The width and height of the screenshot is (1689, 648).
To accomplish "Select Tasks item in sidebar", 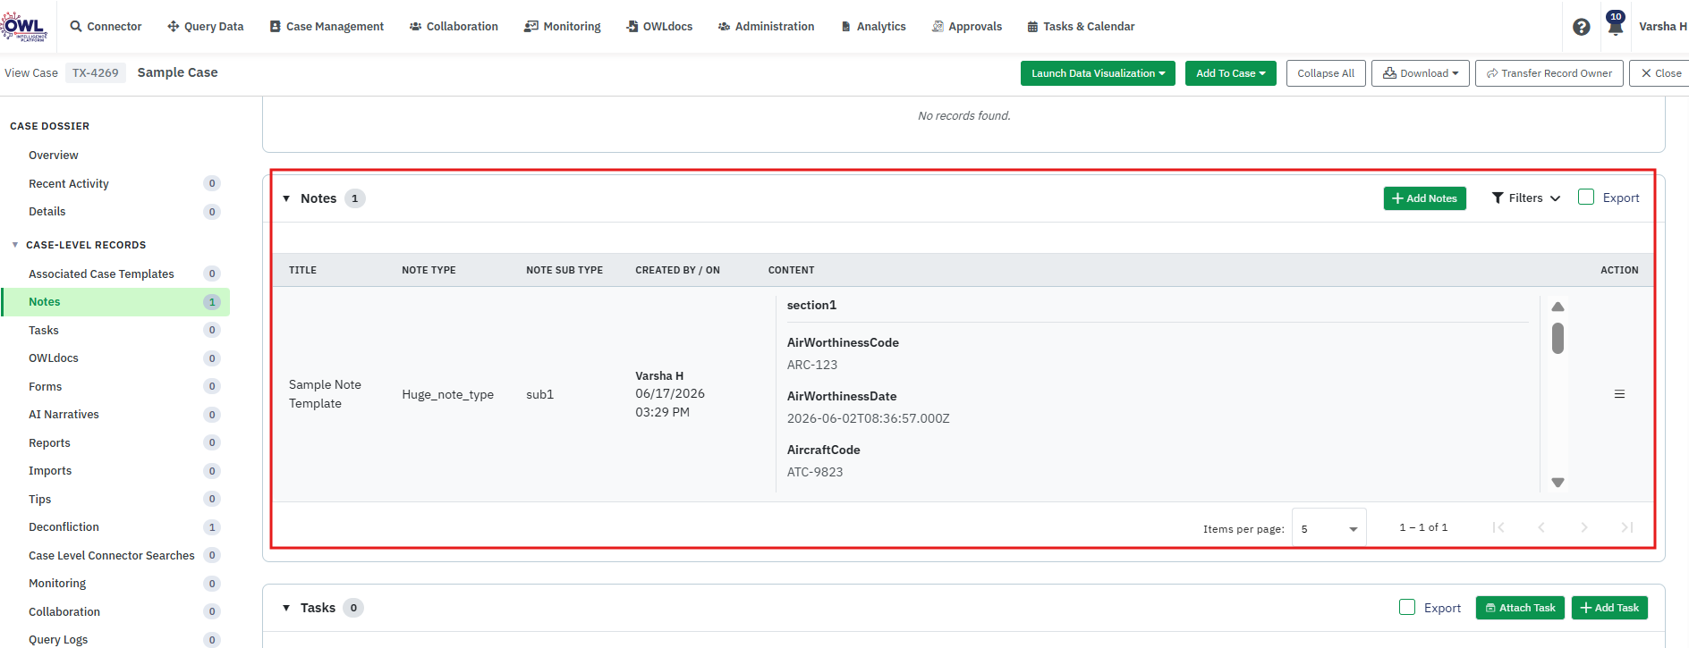I will pos(44,331).
